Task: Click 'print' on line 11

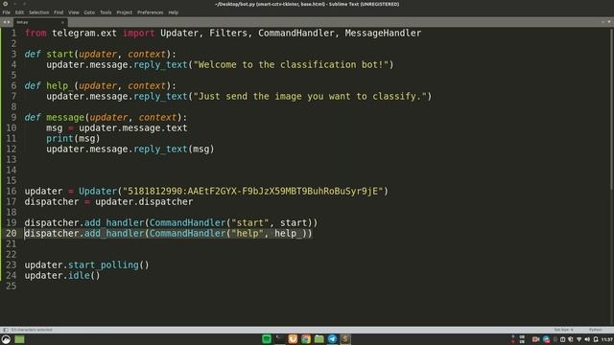Action: point(59,138)
